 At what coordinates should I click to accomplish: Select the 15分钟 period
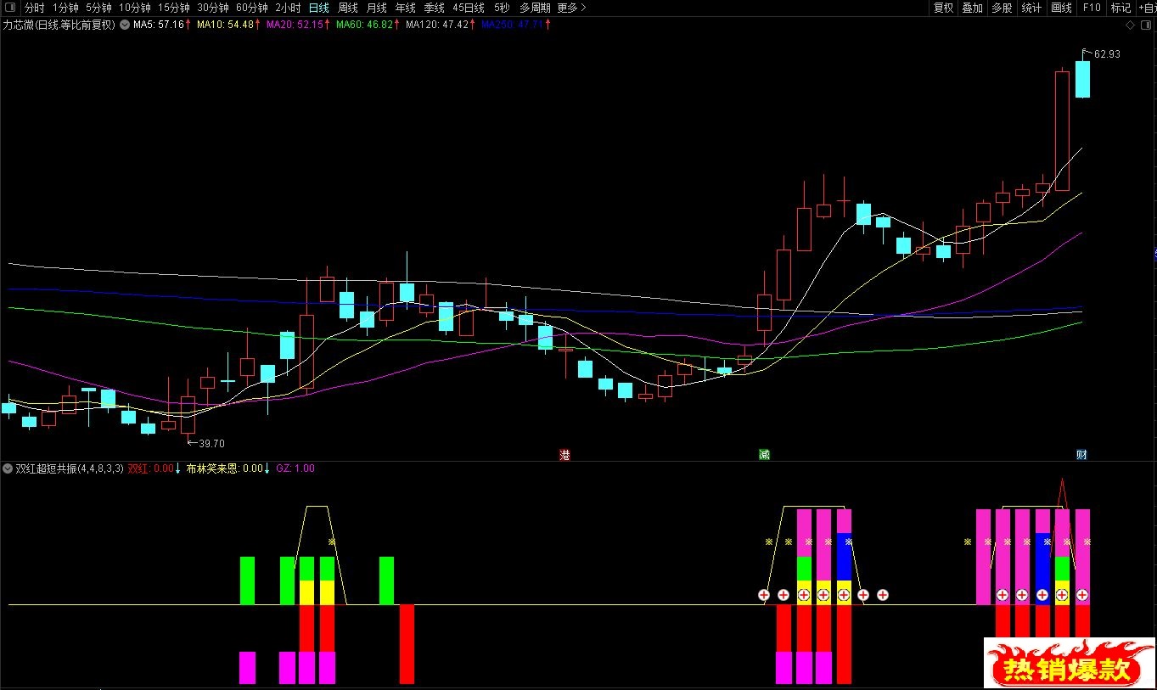pos(174,8)
